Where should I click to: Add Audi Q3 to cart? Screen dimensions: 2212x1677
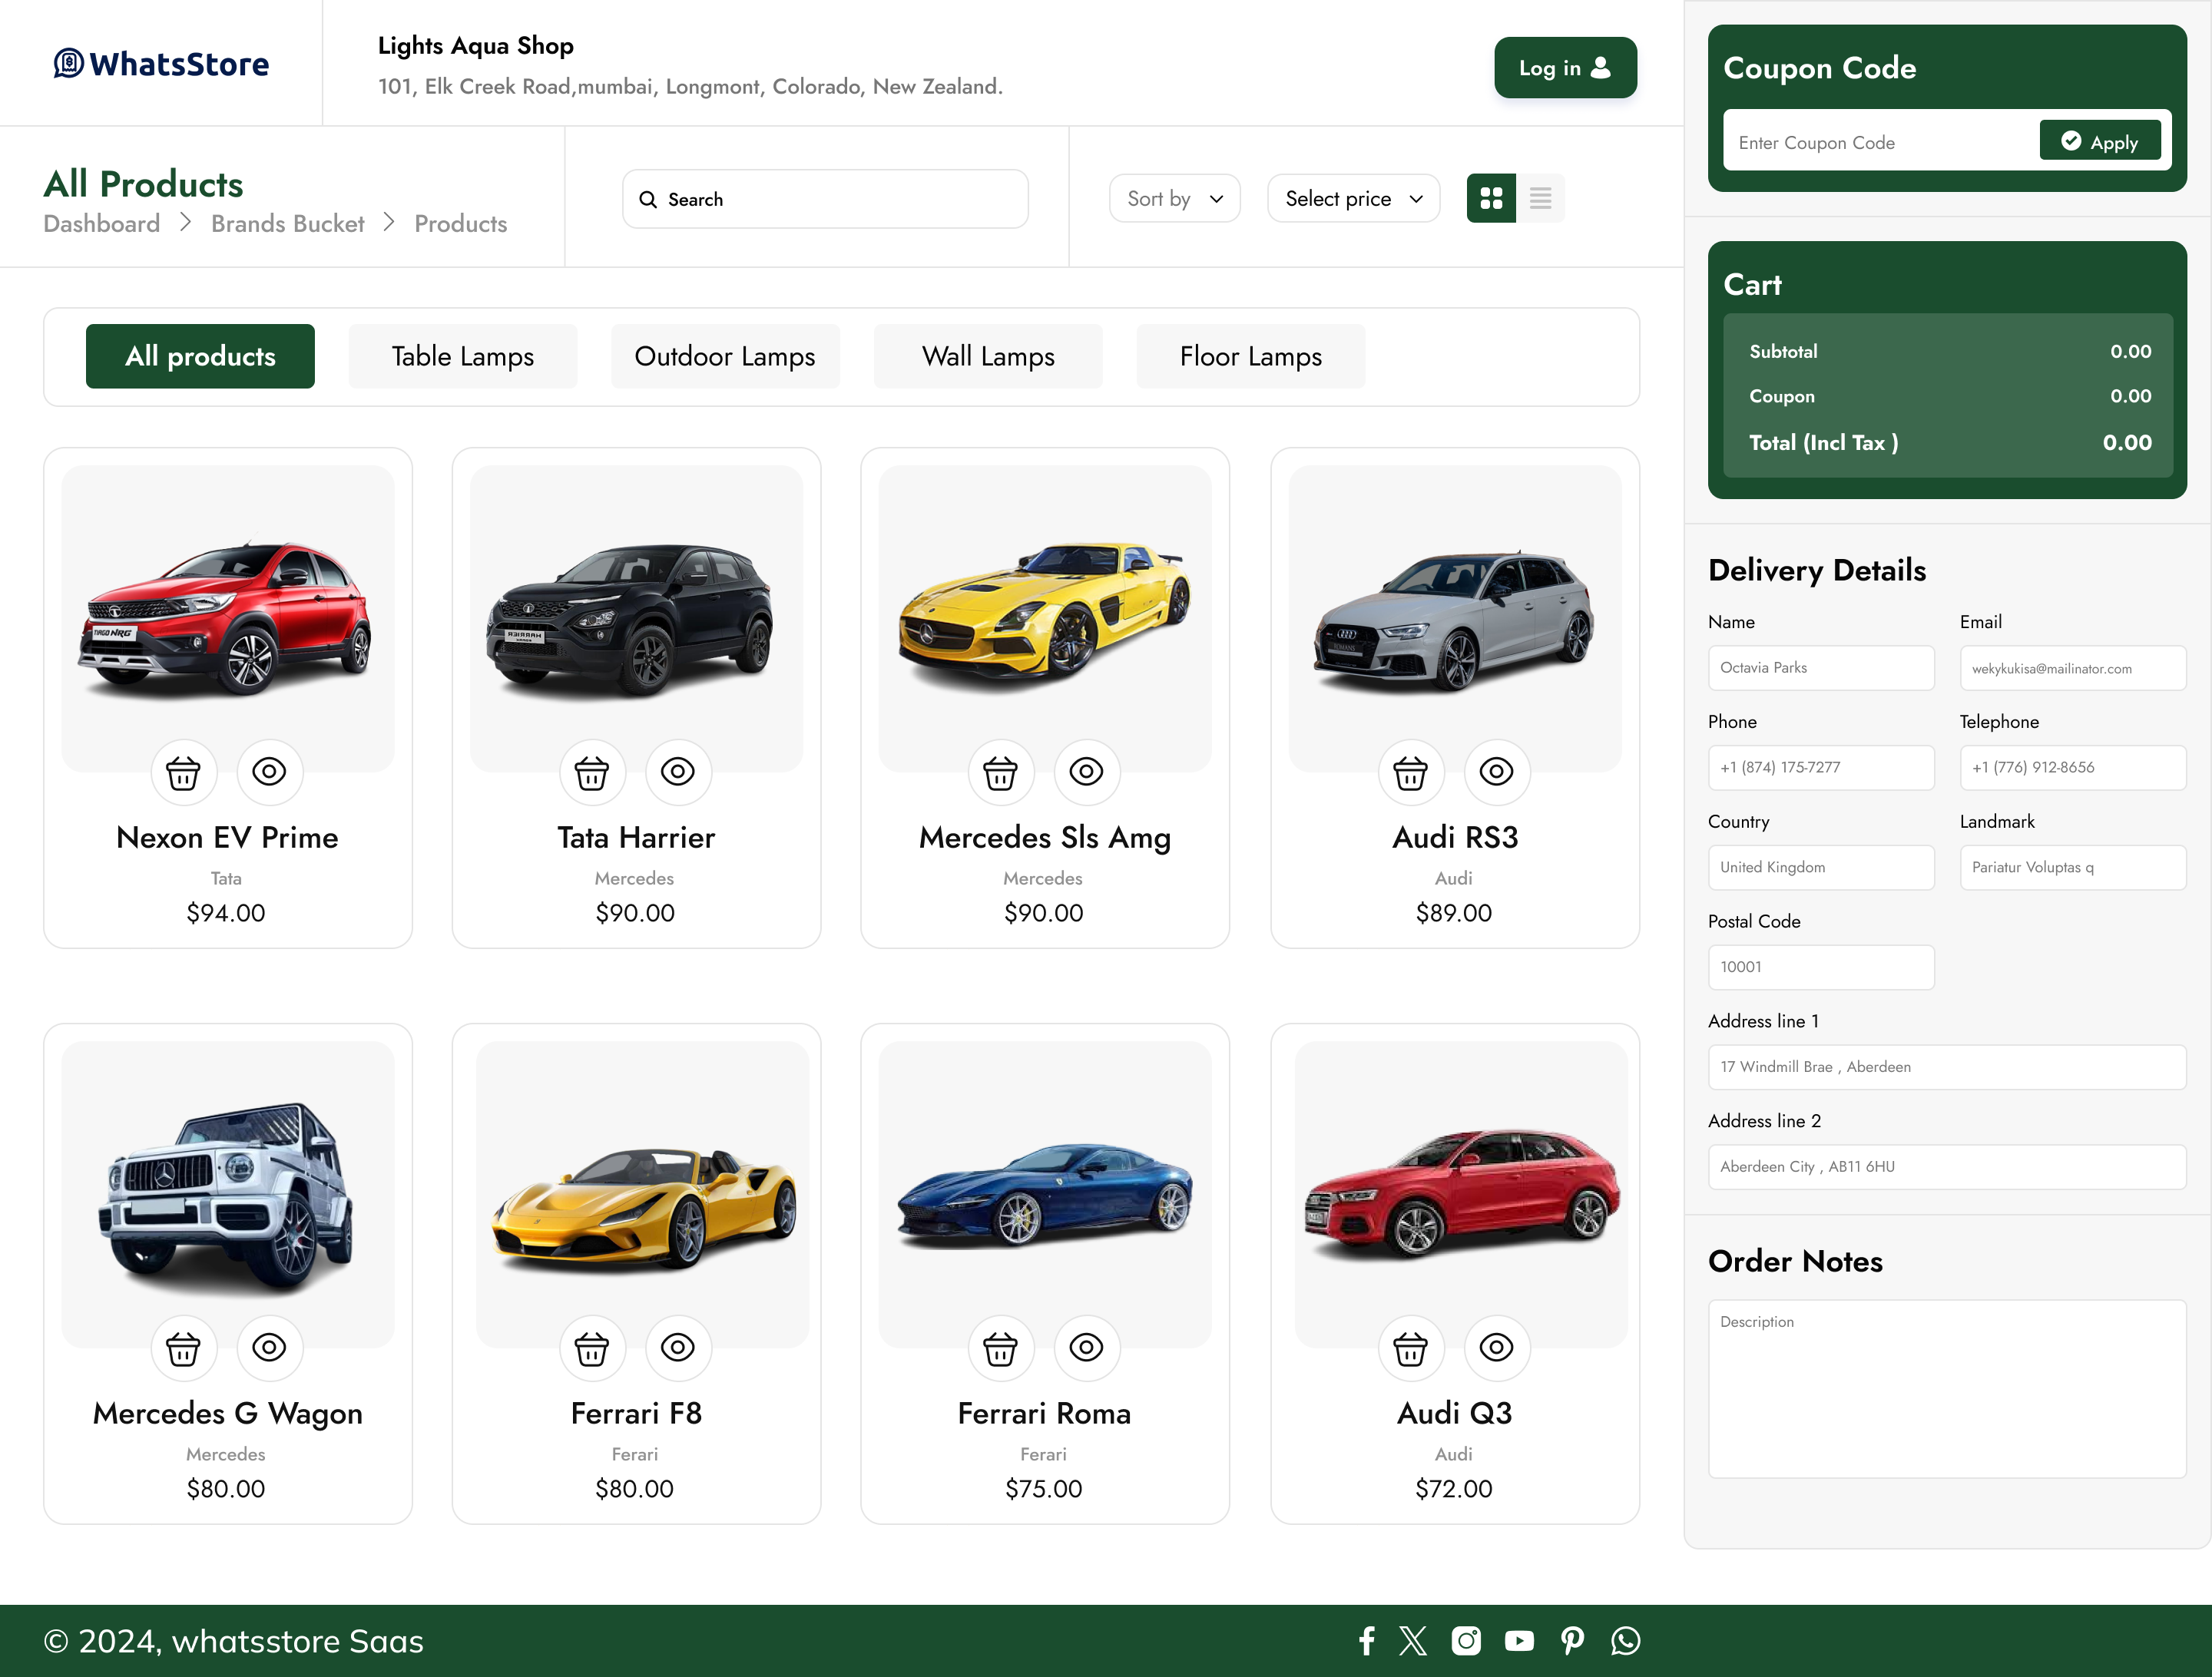tap(1410, 1348)
